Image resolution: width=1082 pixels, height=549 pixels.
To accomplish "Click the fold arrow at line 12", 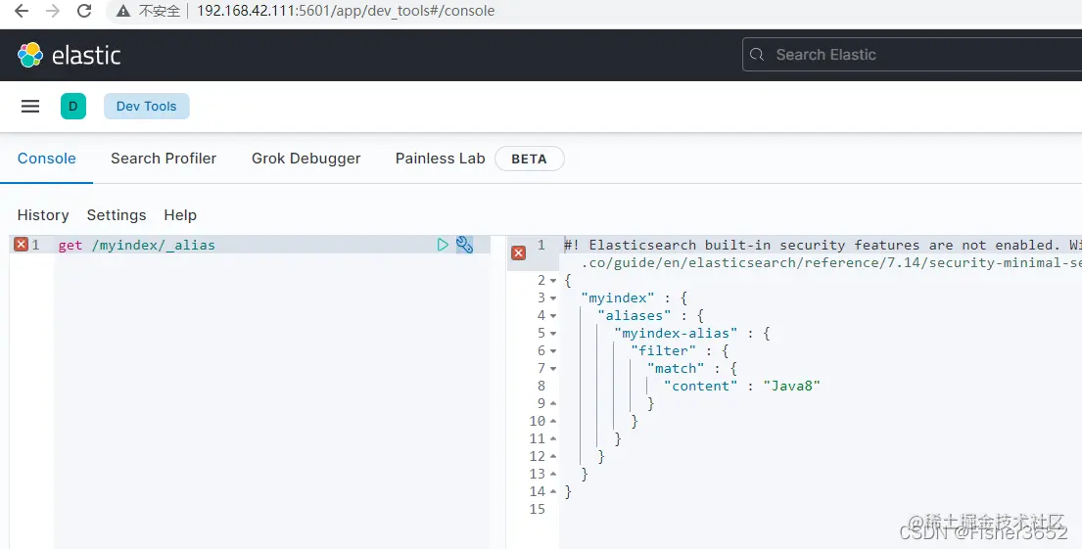I will [x=553, y=457].
